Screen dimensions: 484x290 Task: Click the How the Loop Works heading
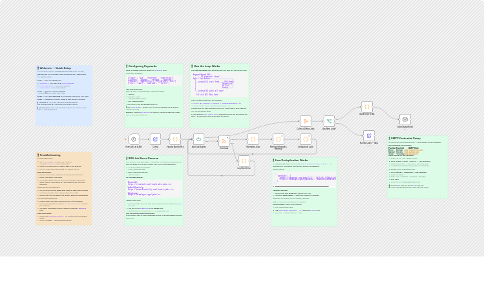click(207, 66)
